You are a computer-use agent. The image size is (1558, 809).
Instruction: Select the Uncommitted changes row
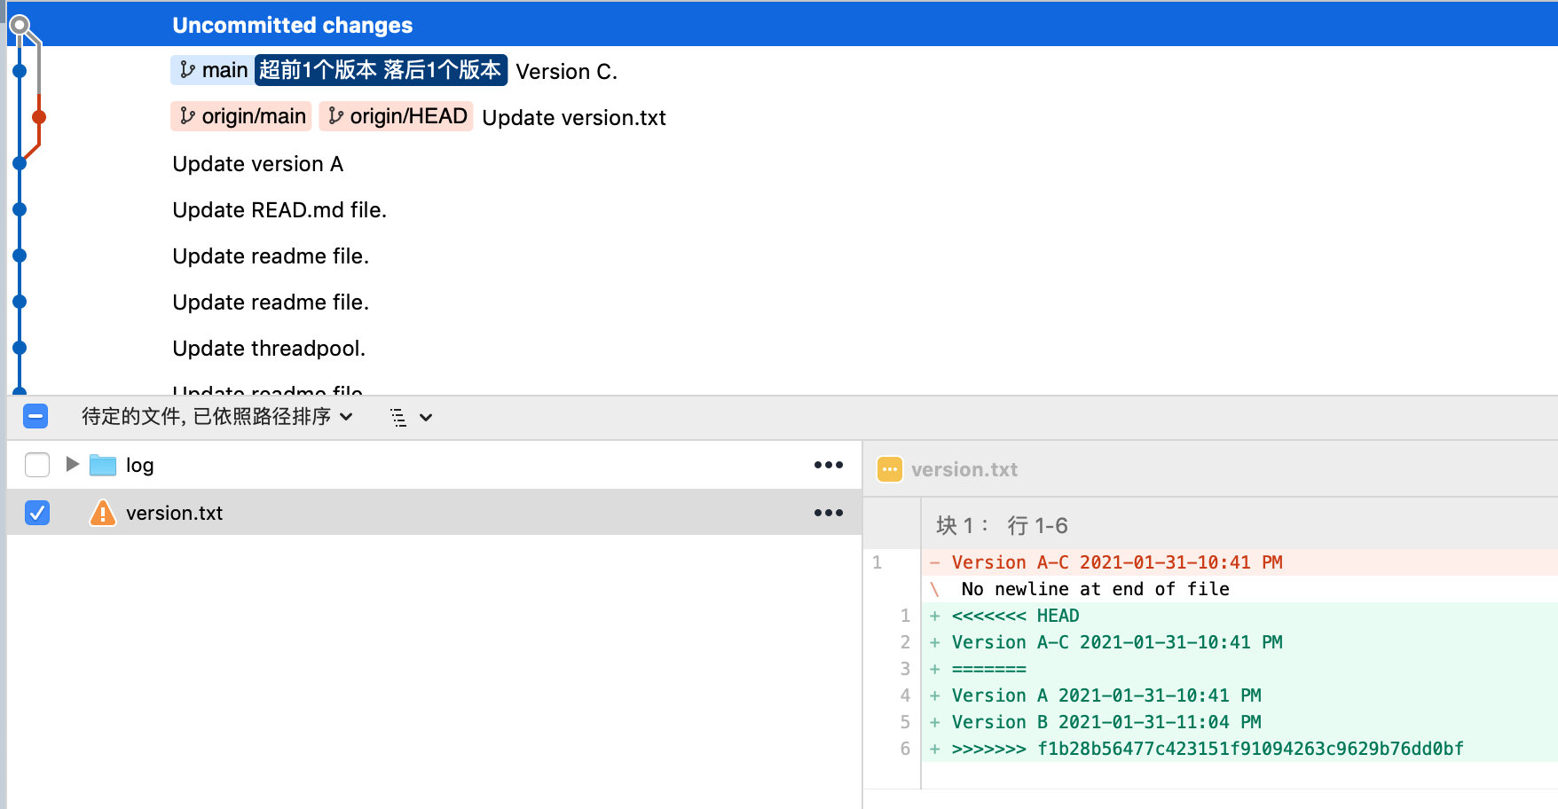tap(781, 25)
